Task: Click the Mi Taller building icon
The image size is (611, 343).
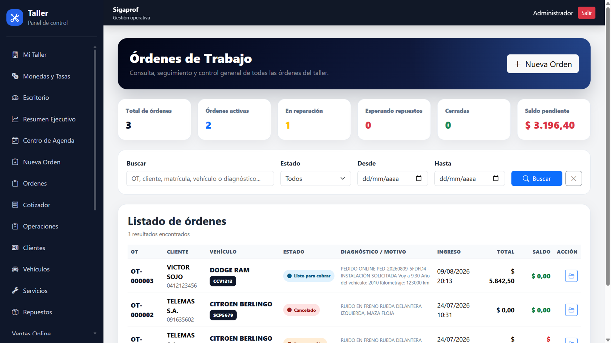Action: [15, 55]
